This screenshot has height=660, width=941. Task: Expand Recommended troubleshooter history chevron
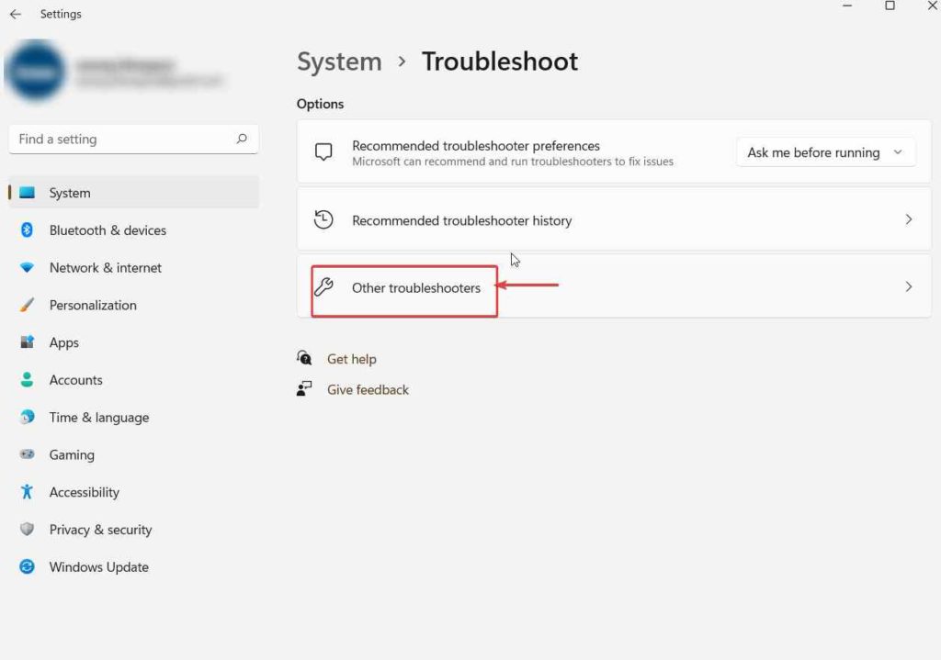pos(909,219)
